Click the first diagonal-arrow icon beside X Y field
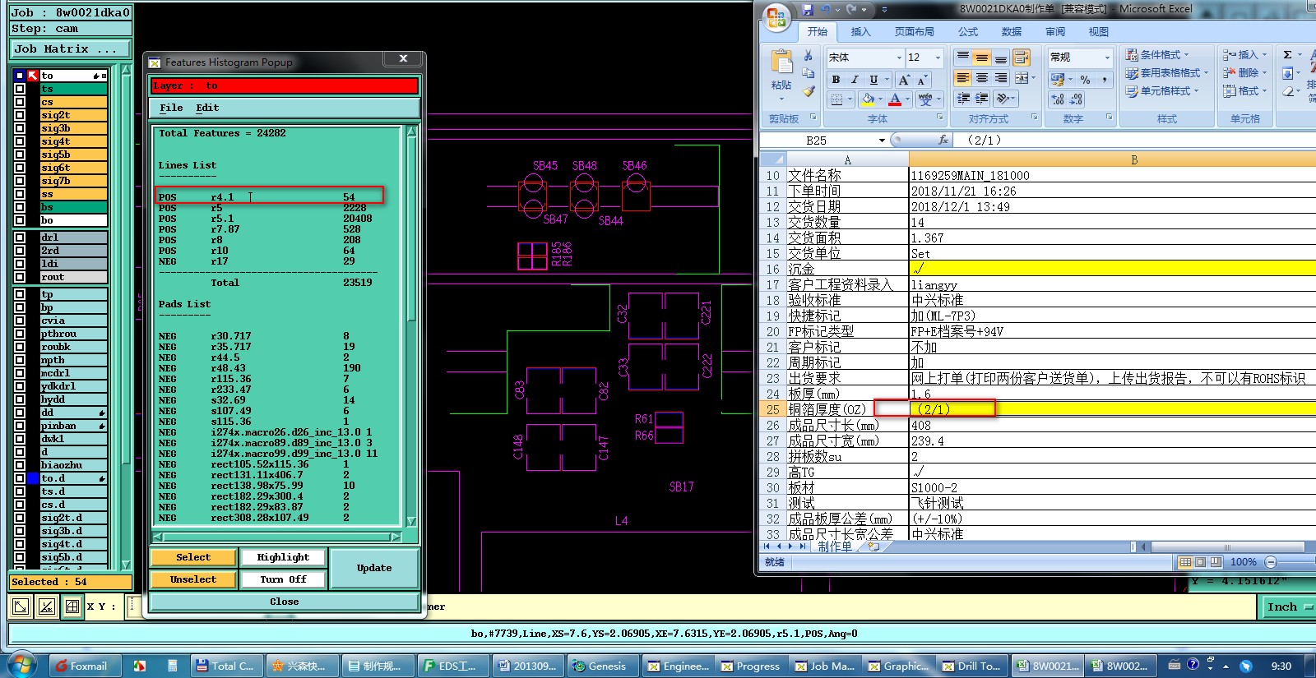The height and width of the screenshot is (678, 1316). point(21,607)
